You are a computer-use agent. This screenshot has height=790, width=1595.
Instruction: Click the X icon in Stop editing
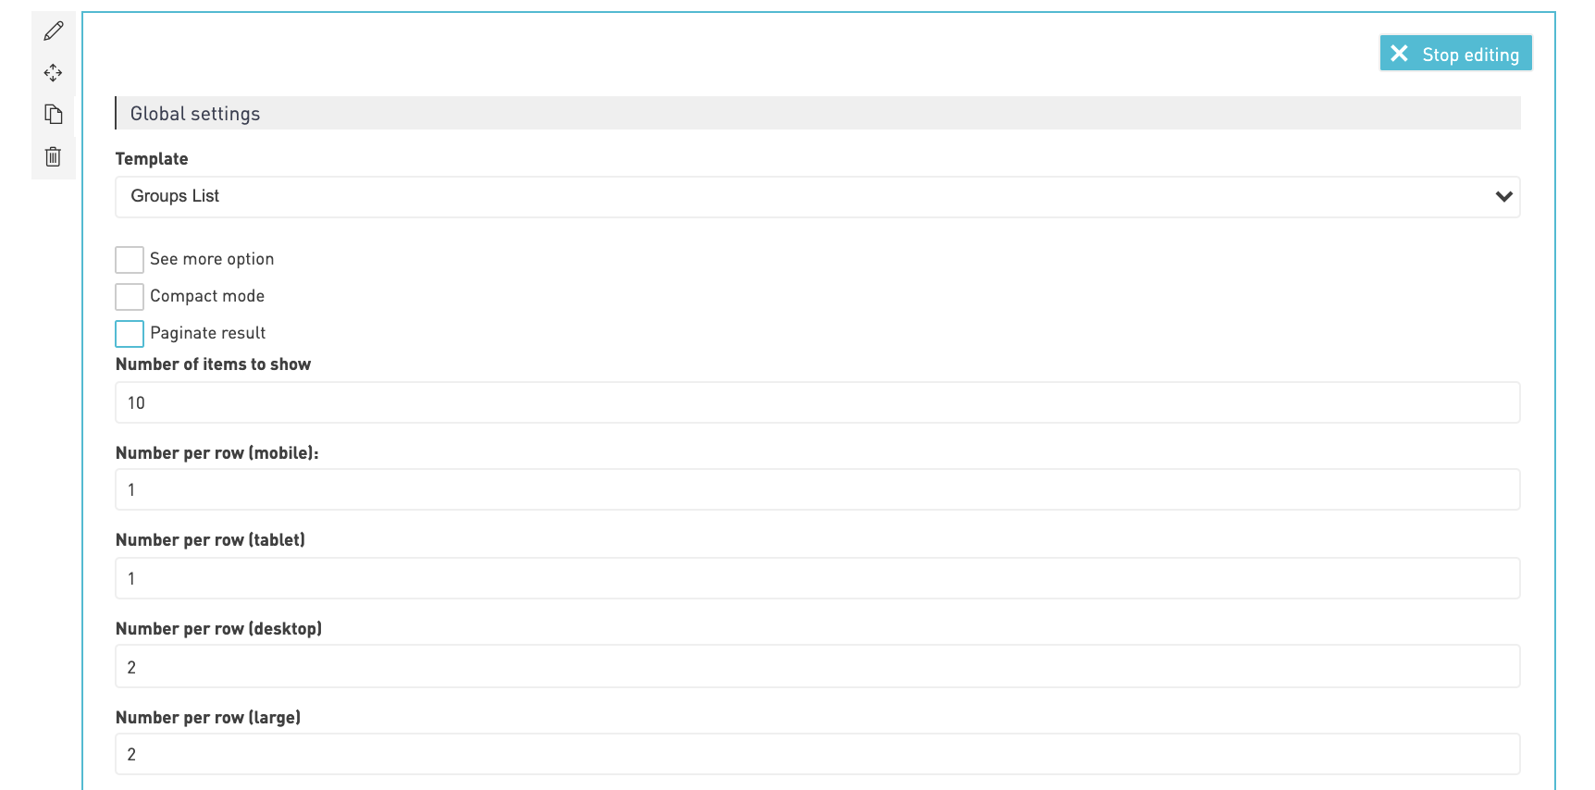coord(1399,54)
